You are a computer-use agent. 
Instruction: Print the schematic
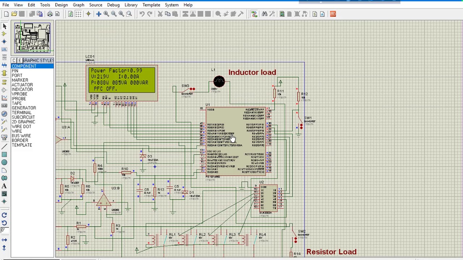click(50, 14)
